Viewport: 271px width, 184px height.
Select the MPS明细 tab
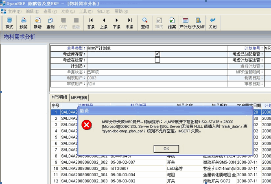coord(59,98)
